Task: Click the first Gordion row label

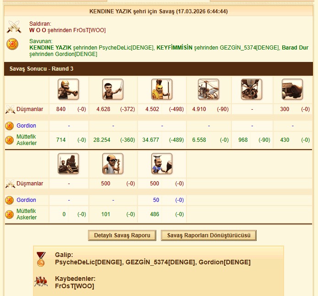Action: (x=27, y=126)
